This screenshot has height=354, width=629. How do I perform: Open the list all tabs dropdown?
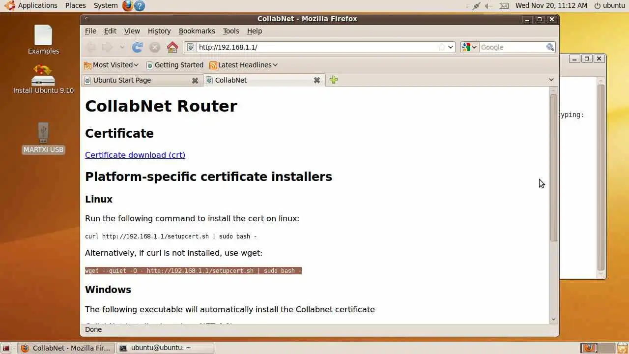pos(551,80)
